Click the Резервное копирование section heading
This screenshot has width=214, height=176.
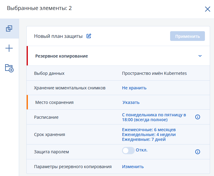coord(61,56)
